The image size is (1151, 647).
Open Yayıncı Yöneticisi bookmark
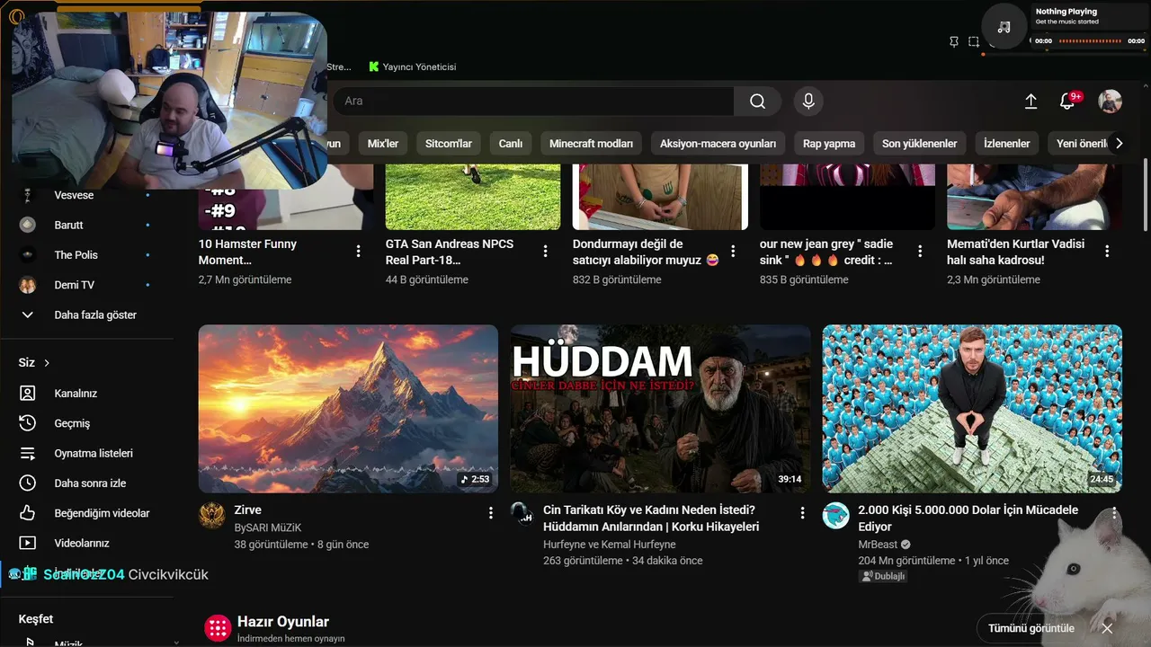(x=413, y=66)
